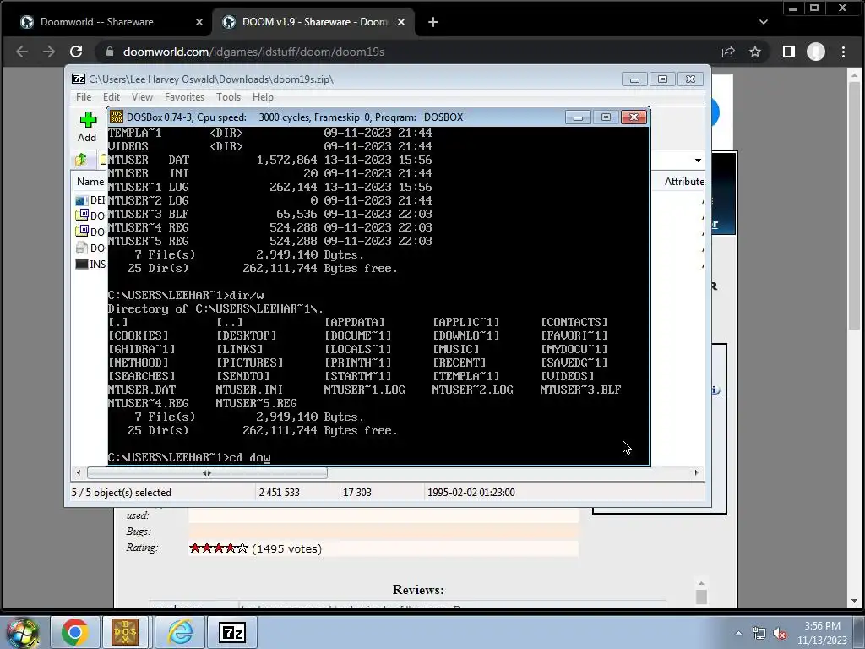Open the 7-Zip Favorites menu
Screen dimensions: 865x649
click(x=184, y=97)
